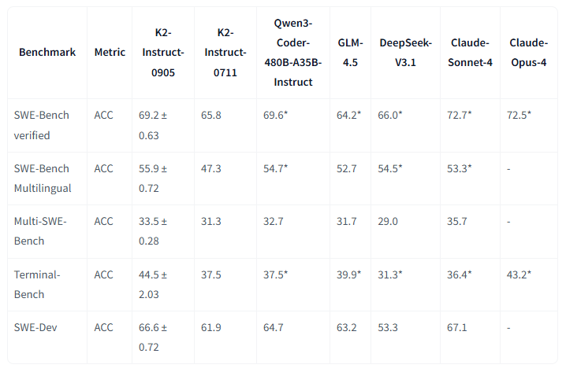Click DeepSeek-V3.1's 29.0 Multi-SWE-Bench score
Viewport: 566px width, 372px height.
[x=390, y=222]
